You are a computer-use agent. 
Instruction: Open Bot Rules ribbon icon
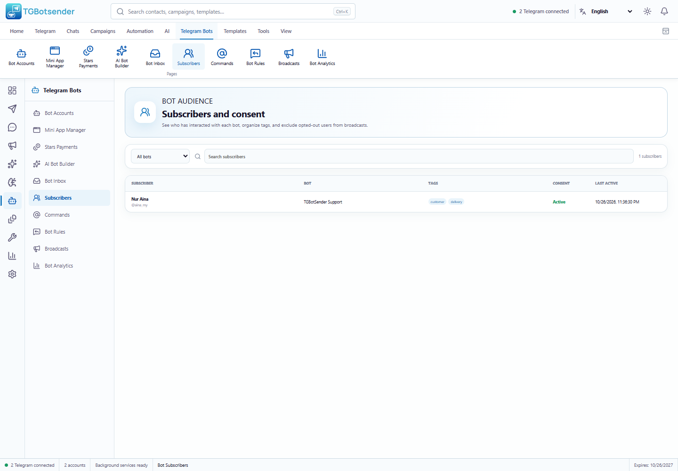(x=255, y=57)
